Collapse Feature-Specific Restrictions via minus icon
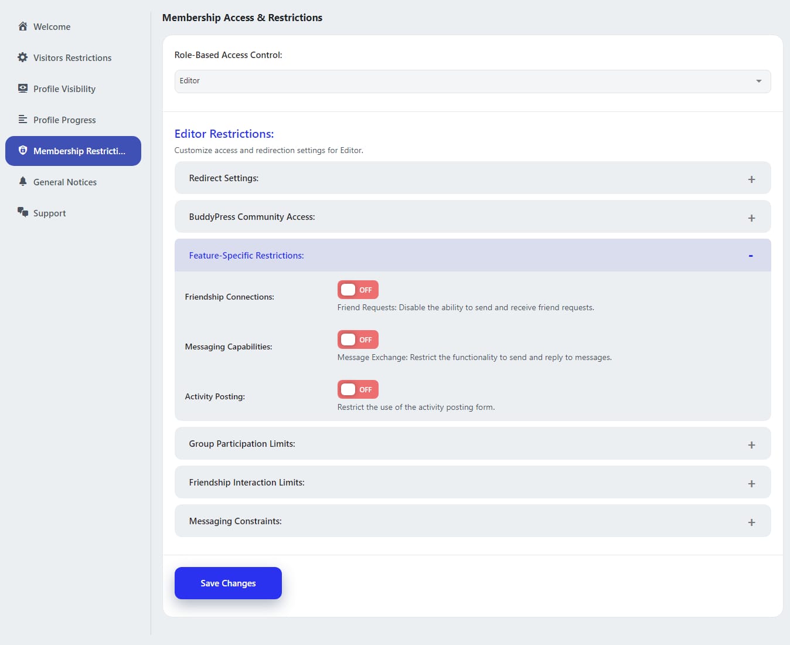 coord(751,256)
